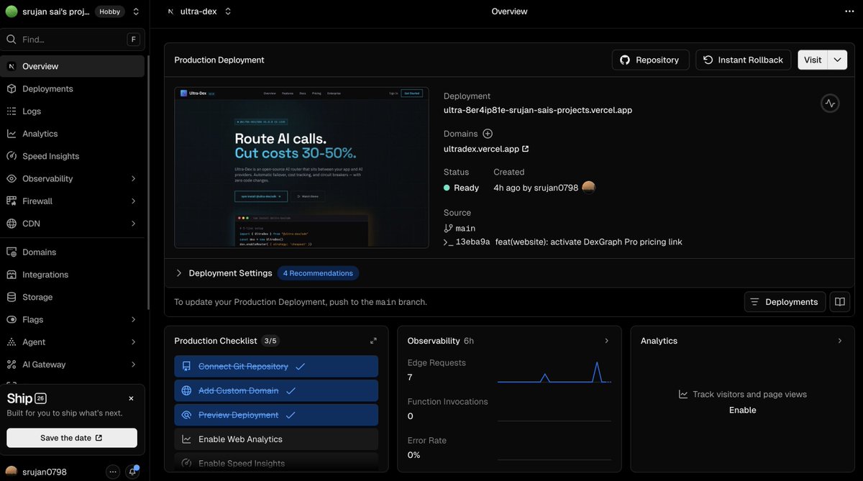Open Logs in the sidebar

coord(73,111)
